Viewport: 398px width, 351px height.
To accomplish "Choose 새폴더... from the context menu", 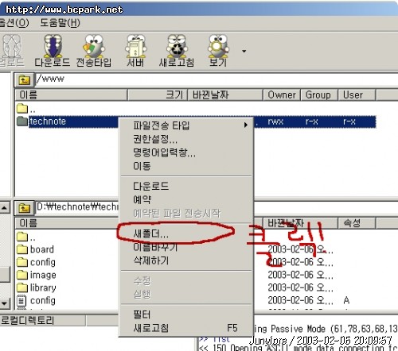I will click(x=185, y=233).
